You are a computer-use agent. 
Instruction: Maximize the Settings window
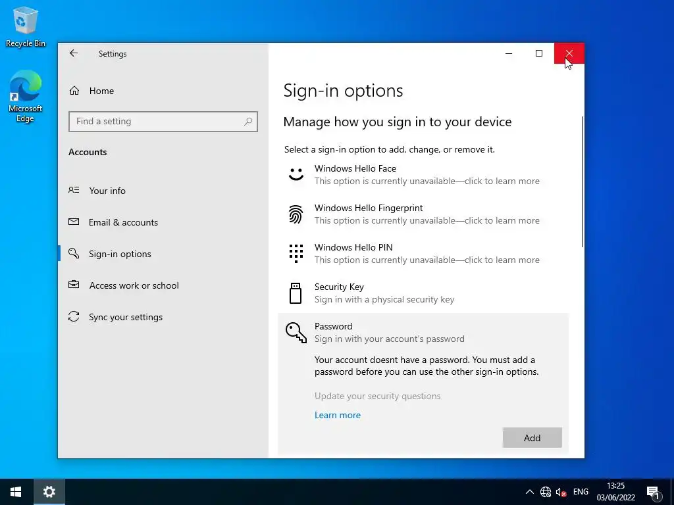[539, 53]
